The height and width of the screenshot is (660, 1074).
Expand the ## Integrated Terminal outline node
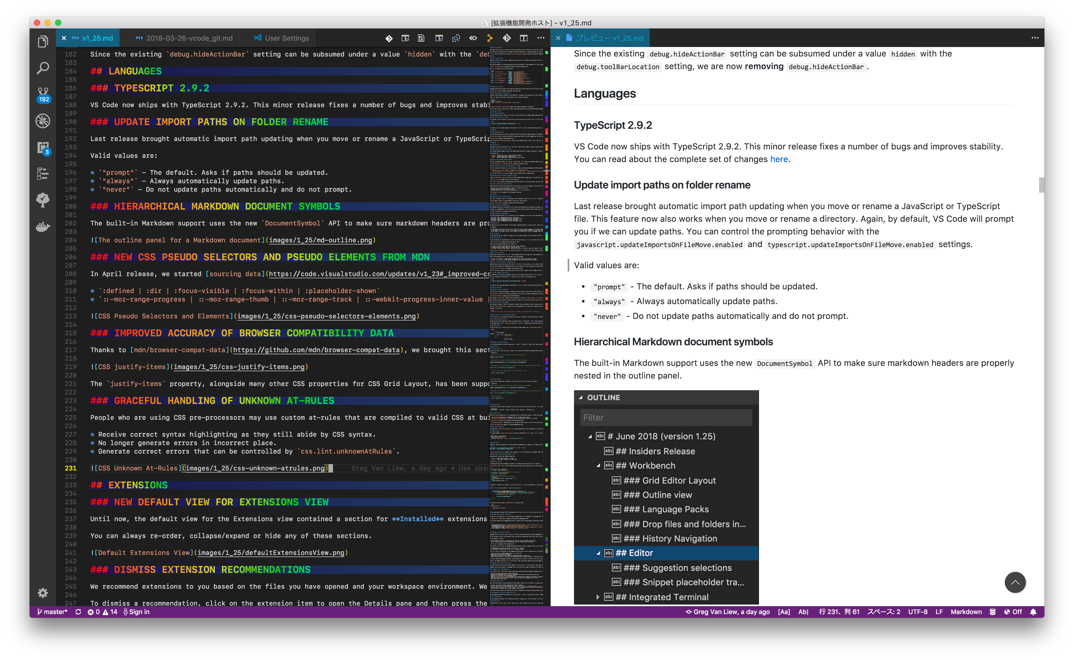598,597
